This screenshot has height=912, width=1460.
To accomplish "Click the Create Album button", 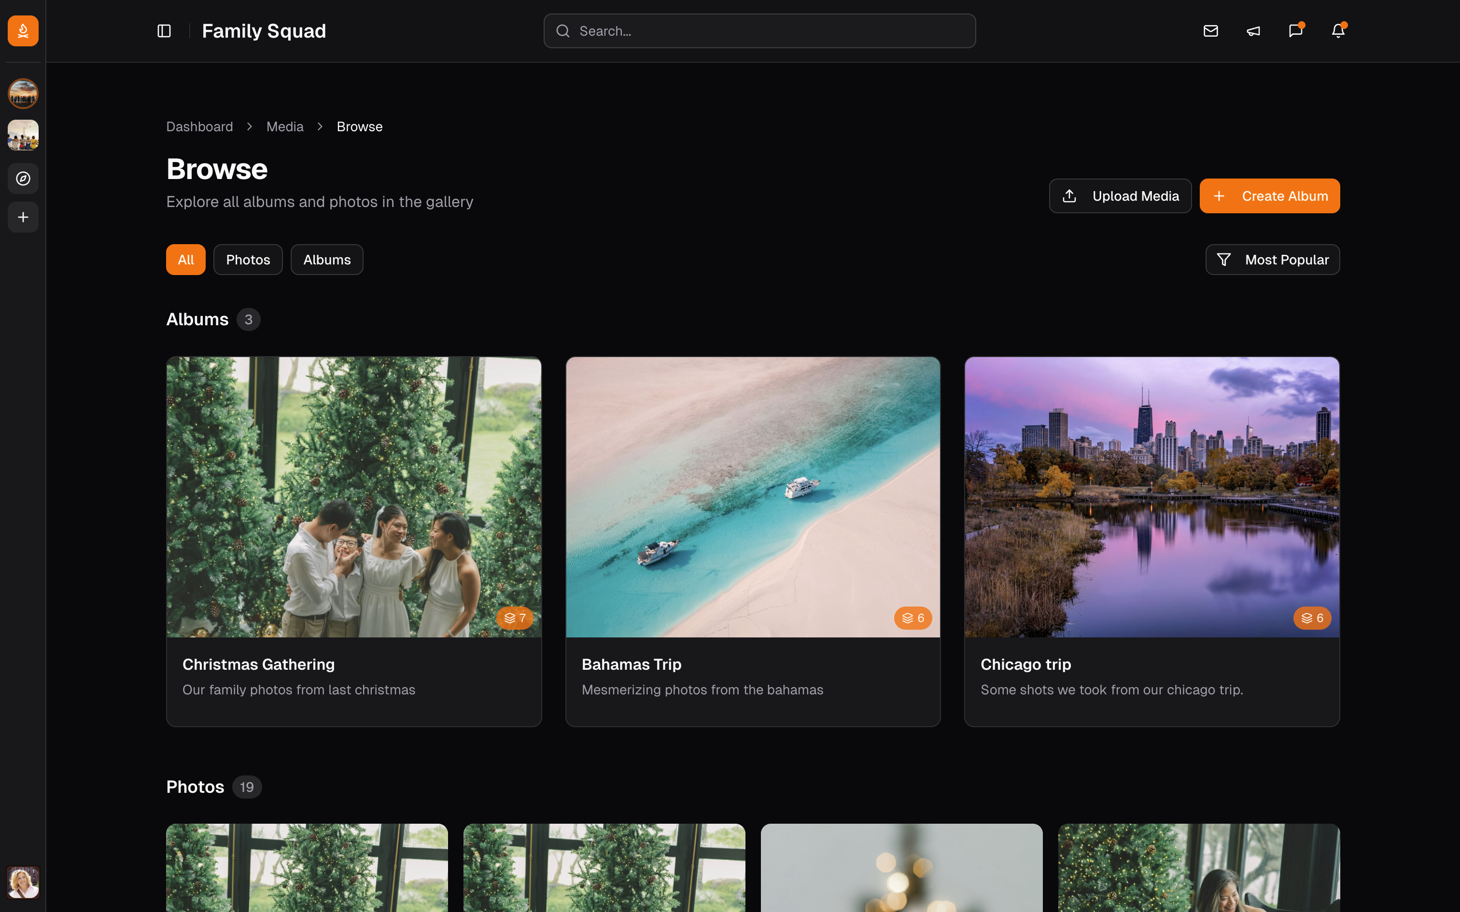I will click(1269, 196).
